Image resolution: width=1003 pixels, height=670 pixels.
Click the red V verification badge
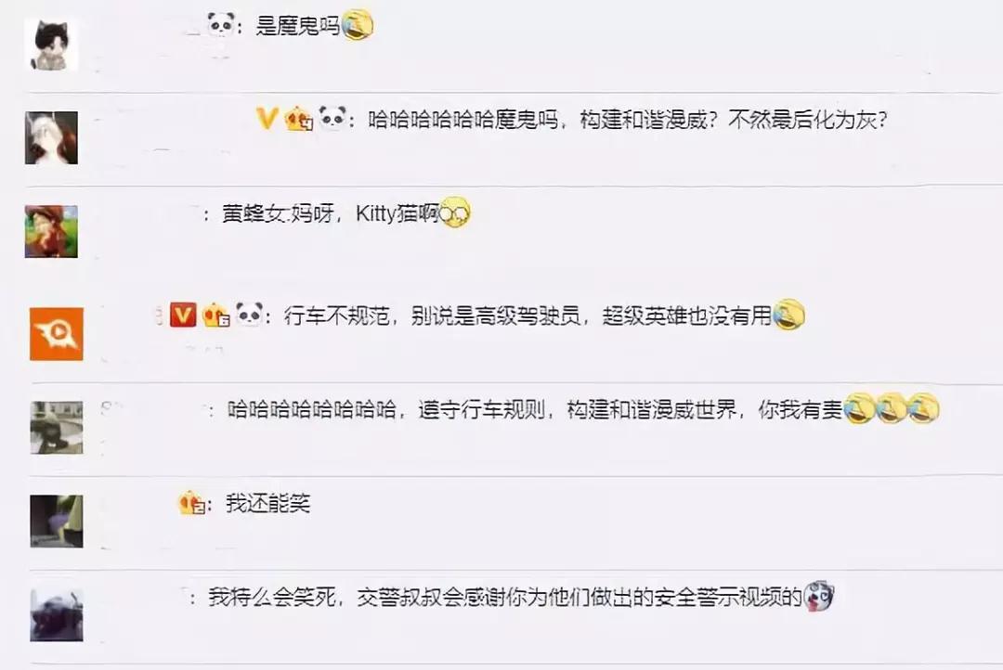pyautogui.click(x=183, y=316)
